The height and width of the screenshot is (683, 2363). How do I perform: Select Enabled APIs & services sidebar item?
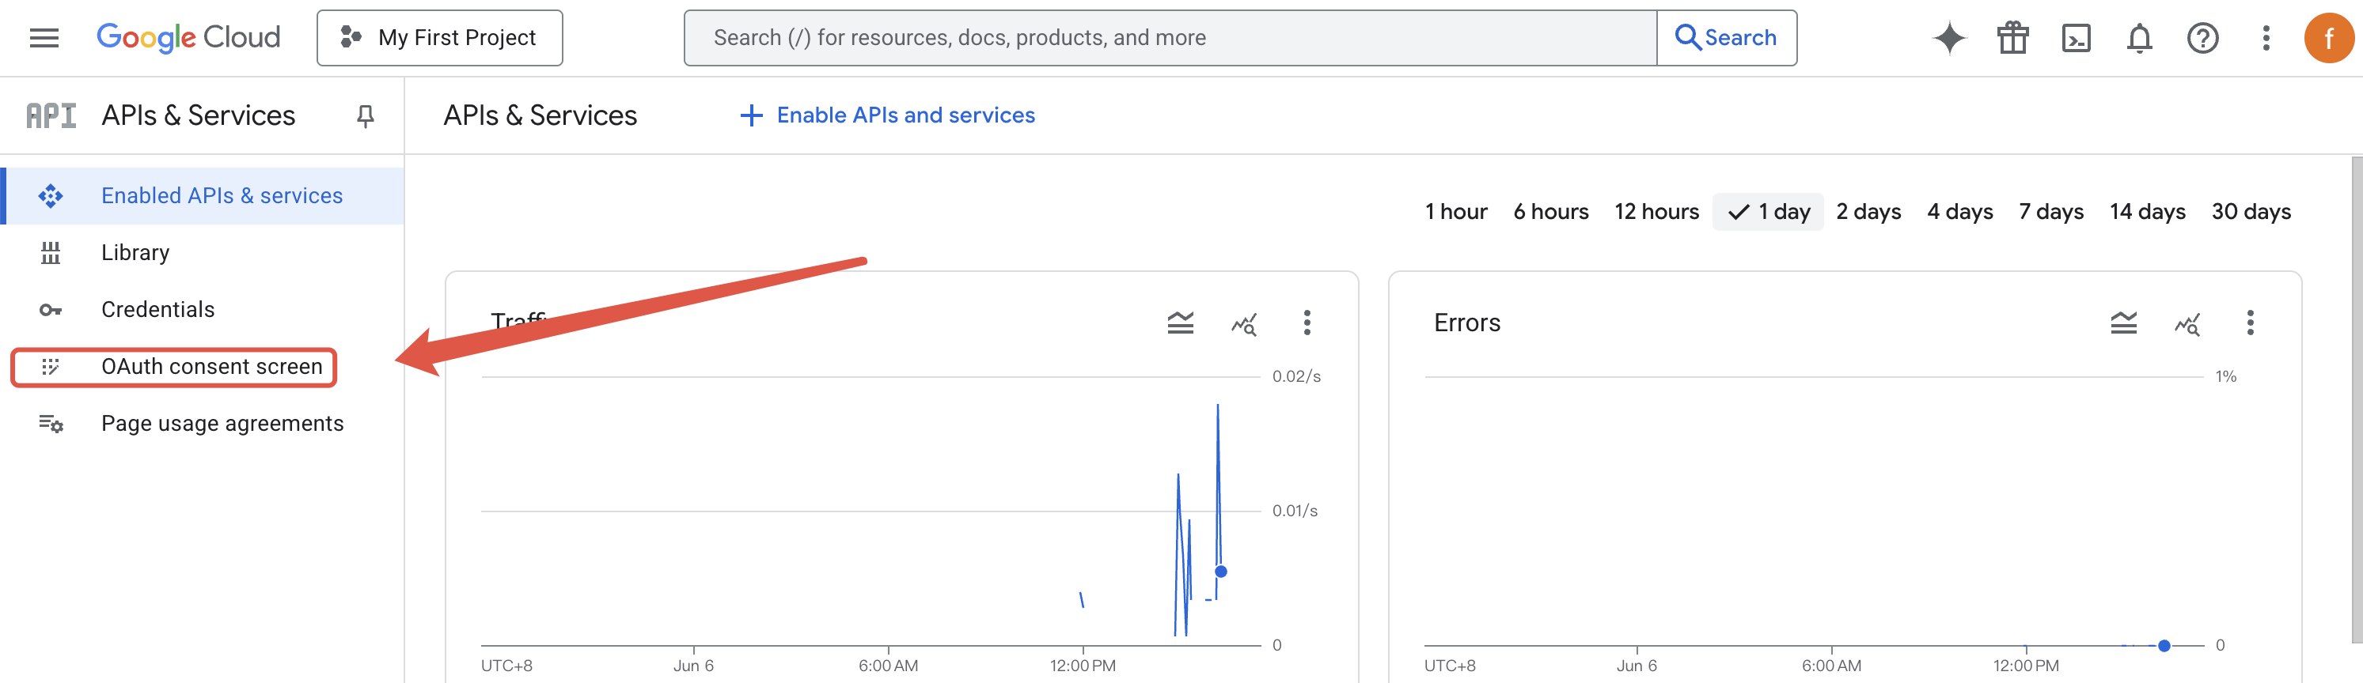203,195
